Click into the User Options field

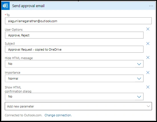click(x=74, y=35)
